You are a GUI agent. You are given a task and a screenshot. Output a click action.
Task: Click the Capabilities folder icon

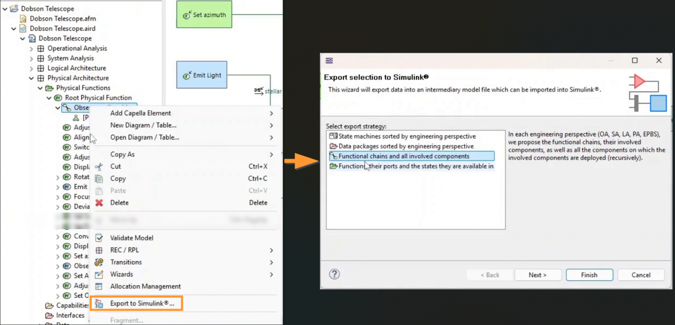(x=50, y=306)
